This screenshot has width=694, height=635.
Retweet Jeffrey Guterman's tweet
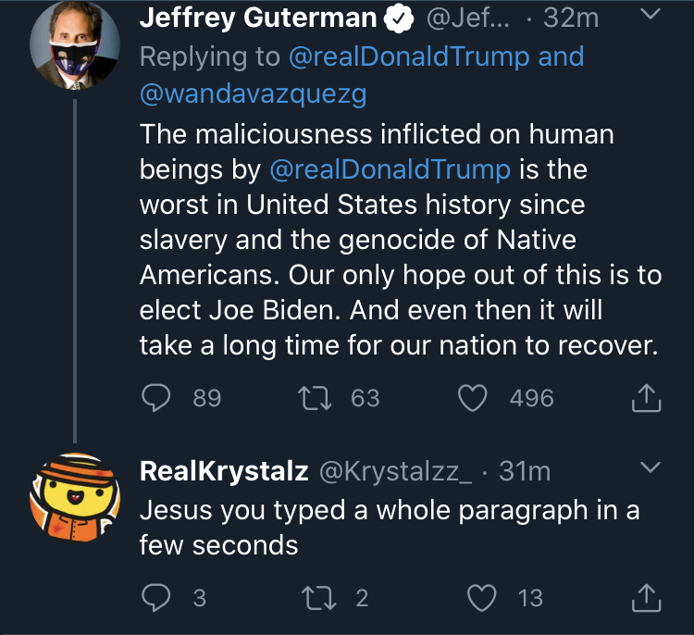(x=315, y=397)
